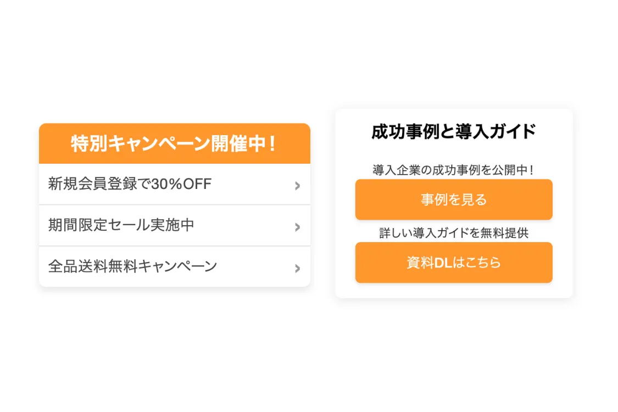Open the 全品送料無料キャンペーン list entry
Image resolution: width=618 pixels, height=412 pixels.
click(165, 267)
